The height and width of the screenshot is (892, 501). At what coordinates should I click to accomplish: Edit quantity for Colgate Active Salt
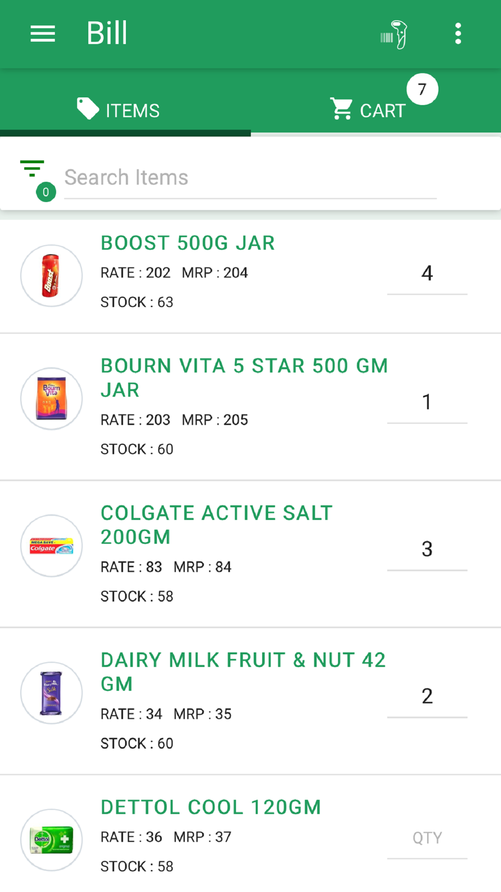coord(427,549)
